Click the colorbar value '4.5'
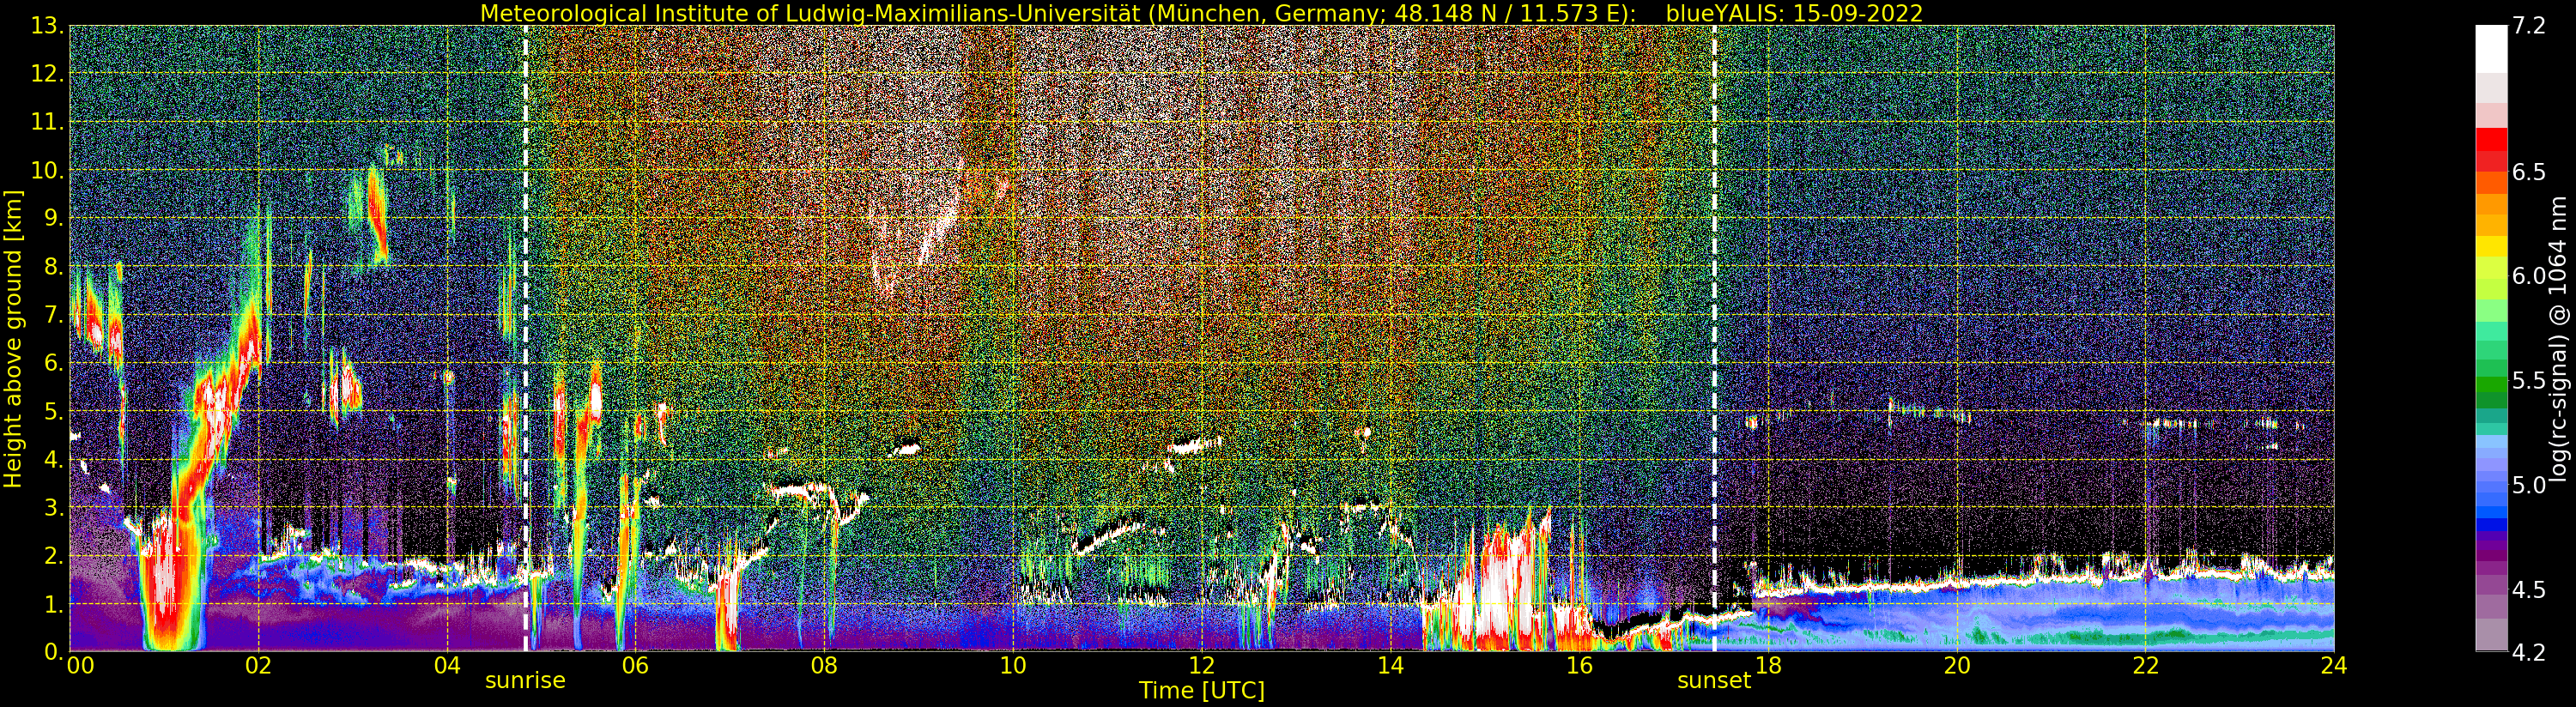The width and height of the screenshot is (2576, 707). [x=2529, y=589]
